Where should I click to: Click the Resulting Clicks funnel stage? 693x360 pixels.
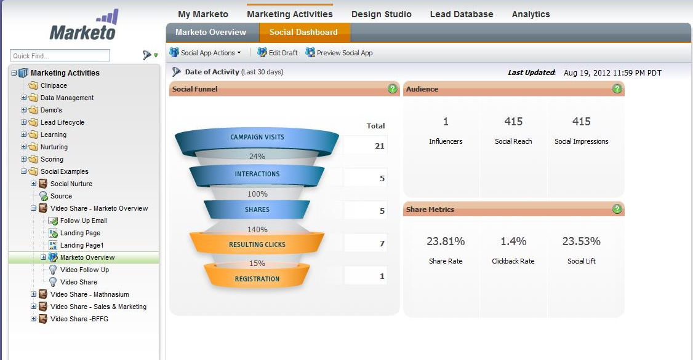coord(257,243)
